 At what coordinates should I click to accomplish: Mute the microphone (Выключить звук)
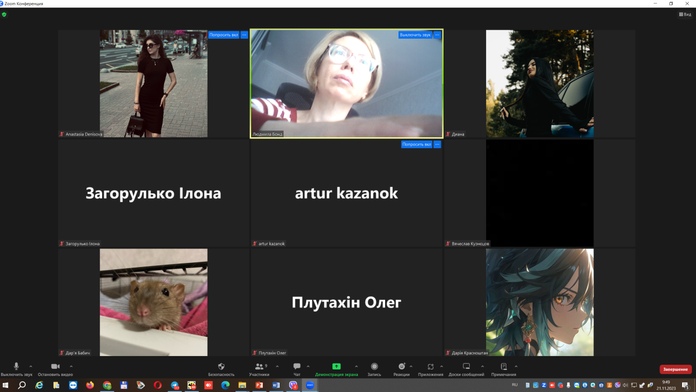coord(16,367)
